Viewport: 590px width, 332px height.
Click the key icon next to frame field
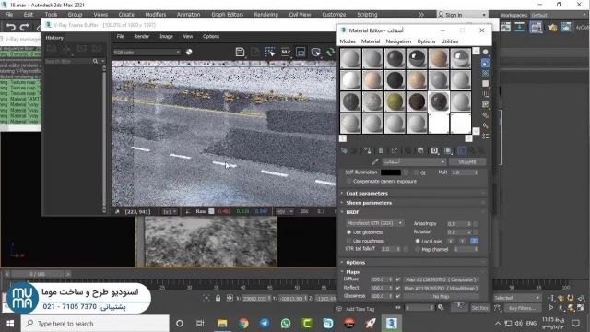pyautogui.click(x=441, y=307)
